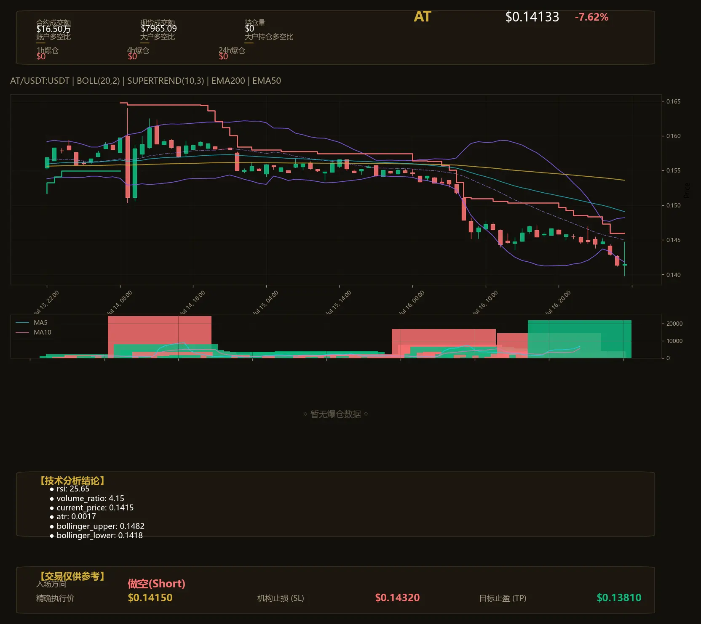701x624 pixels.
Task: Click the 交易仅供参考 section heading
Action: coord(72,576)
